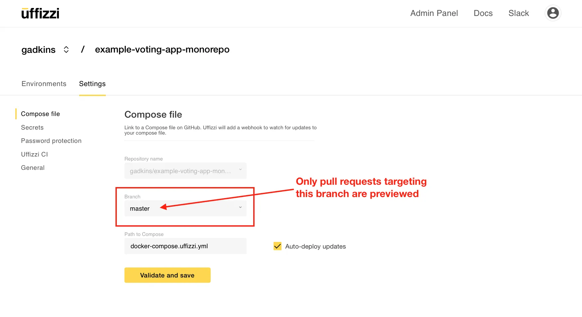Image resolution: width=582 pixels, height=317 pixels.
Task: Go to General settings section
Action: tap(33, 168)
